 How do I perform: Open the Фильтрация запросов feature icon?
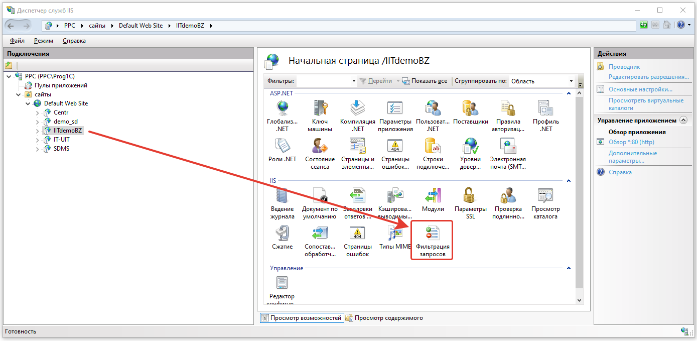pos(432,234)
